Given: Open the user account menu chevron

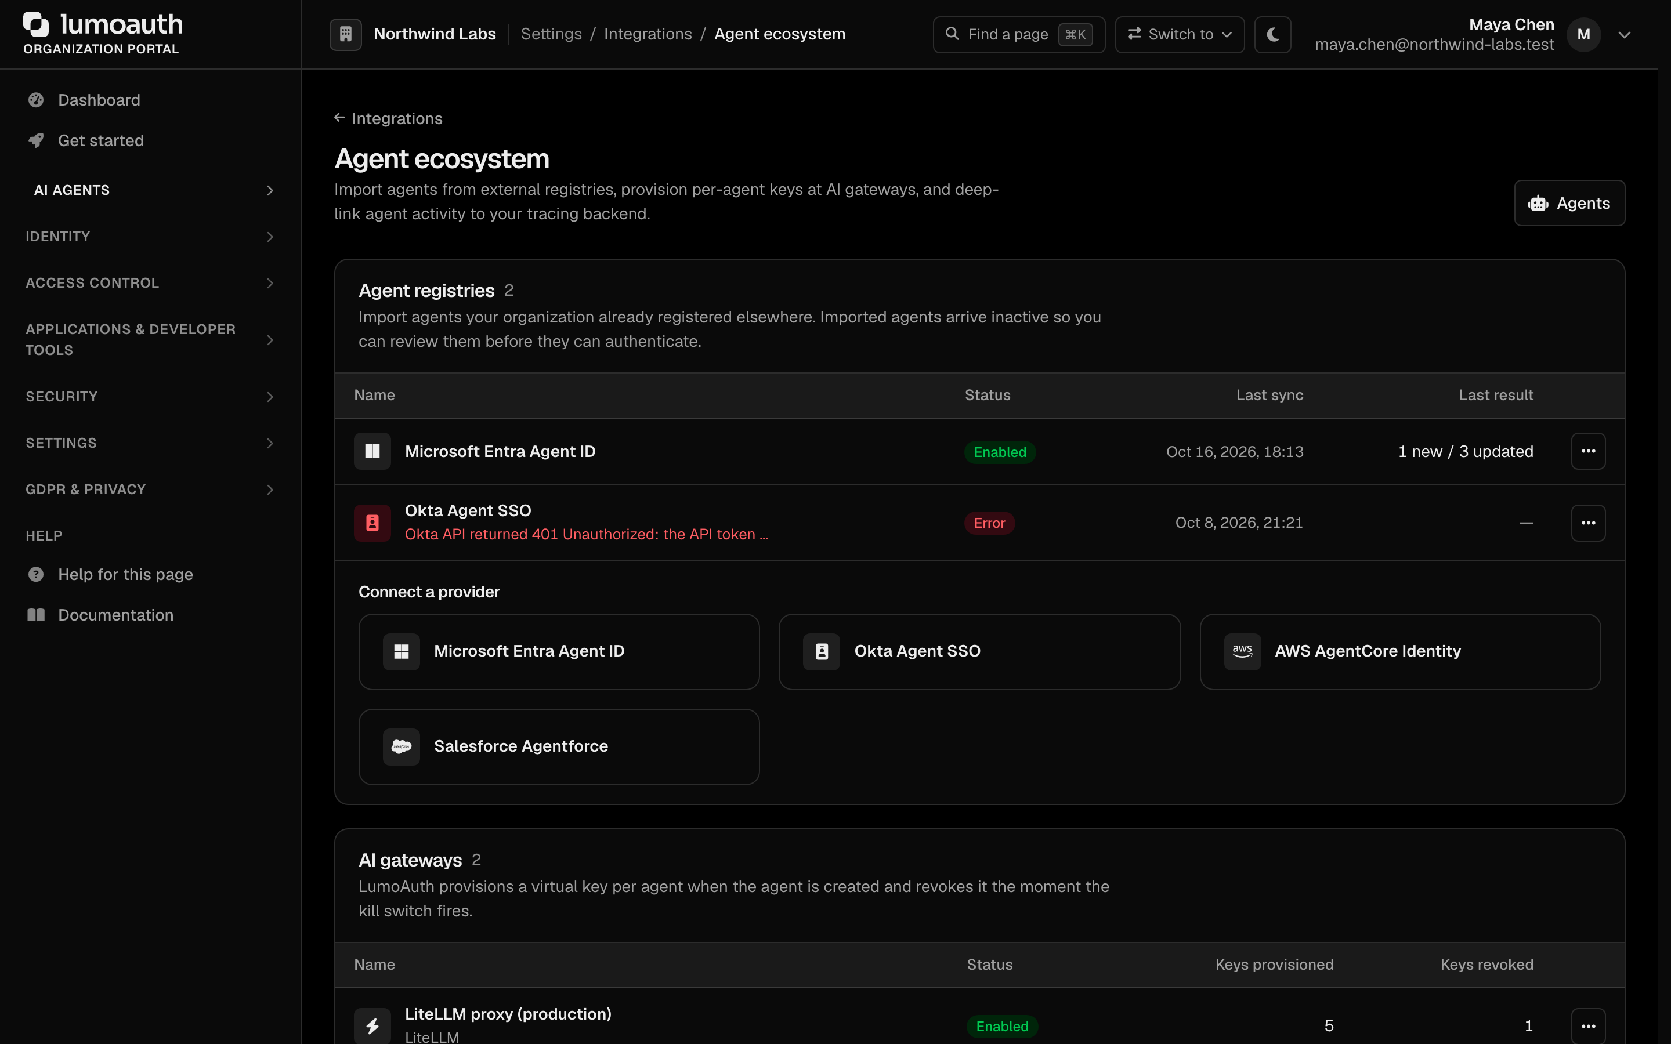Looking at the screenshot, I should tap(1624, 35).
